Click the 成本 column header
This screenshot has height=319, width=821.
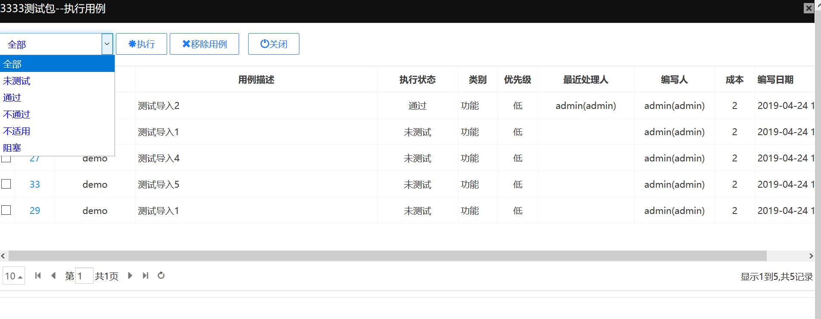pyautogui.click(x=735, y=80)
